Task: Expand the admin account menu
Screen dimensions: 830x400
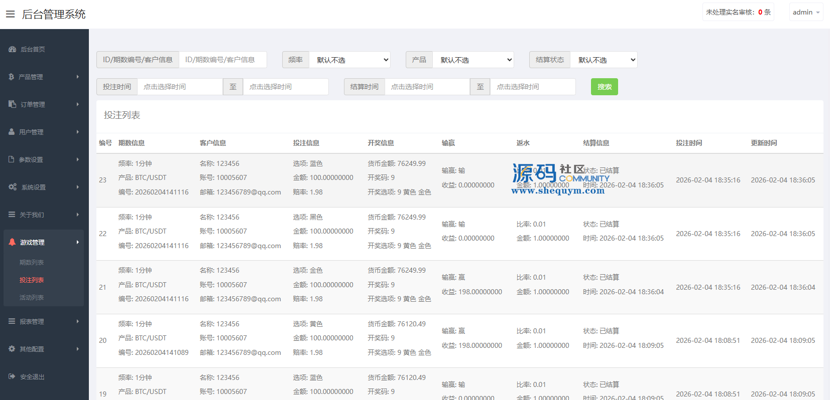Action: pyautogui.click(x=806, y=12)
